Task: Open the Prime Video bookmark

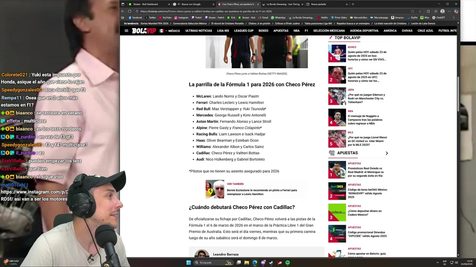Action: tap(339, 17)
